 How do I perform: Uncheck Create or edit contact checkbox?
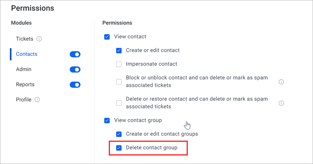[119, 50]
